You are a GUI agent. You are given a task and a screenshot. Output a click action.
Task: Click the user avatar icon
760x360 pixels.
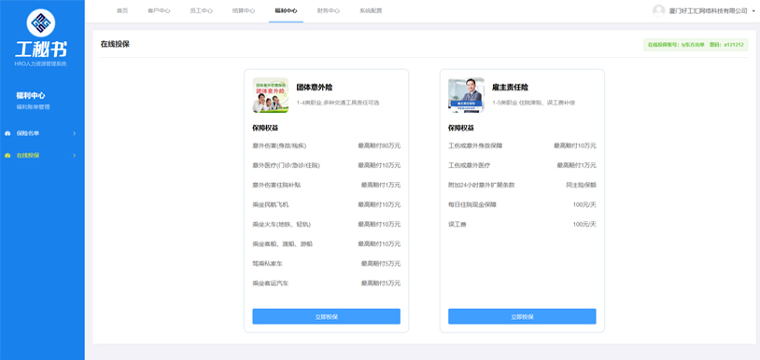click(x=658, y=10)
